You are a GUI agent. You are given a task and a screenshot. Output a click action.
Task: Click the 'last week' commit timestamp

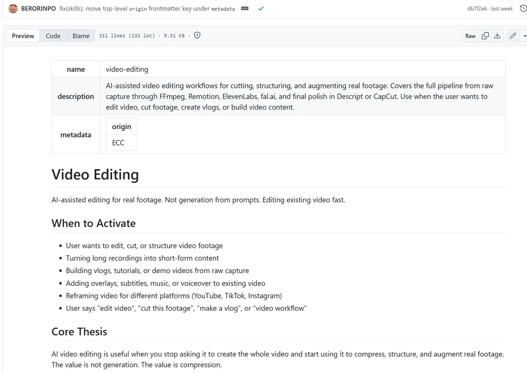coord(501,9)
